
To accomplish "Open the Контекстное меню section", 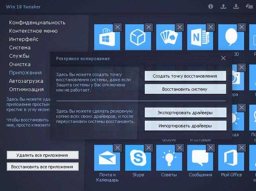I will 33,31.
